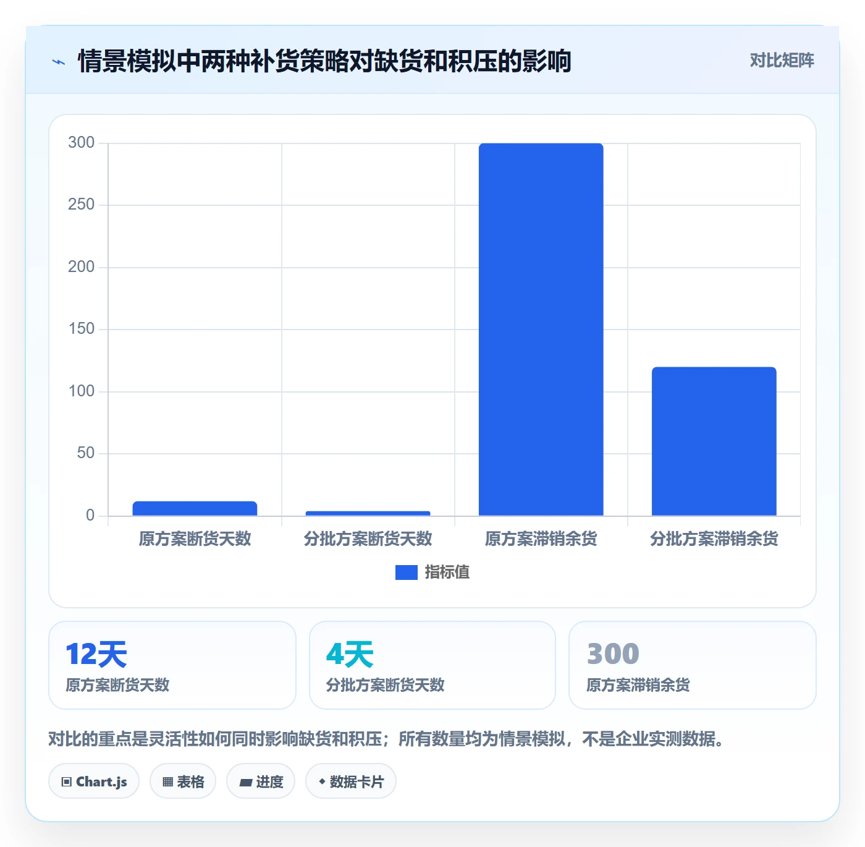Click the 分批方案断货天数 x-axis label
This screenshot has height=847, width=865.
click(x=368, y=538)
